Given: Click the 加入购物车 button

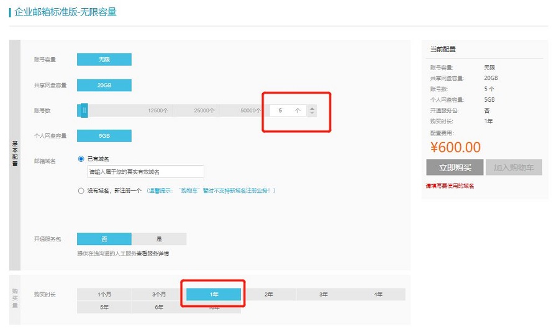Looking at the screenshot, I should (x=514, y=167).
